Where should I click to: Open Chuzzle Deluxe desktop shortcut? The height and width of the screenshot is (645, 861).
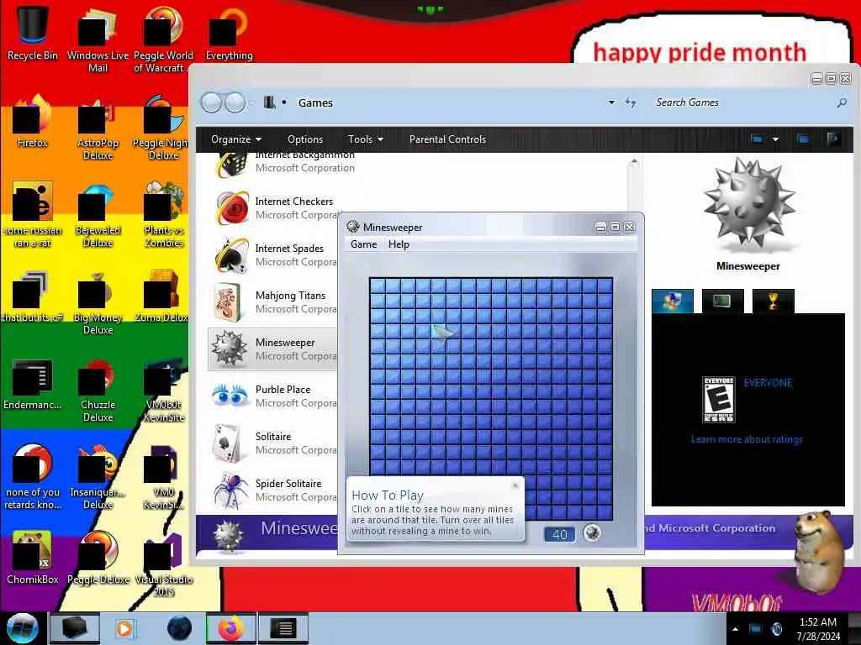(x=98, y=391)
